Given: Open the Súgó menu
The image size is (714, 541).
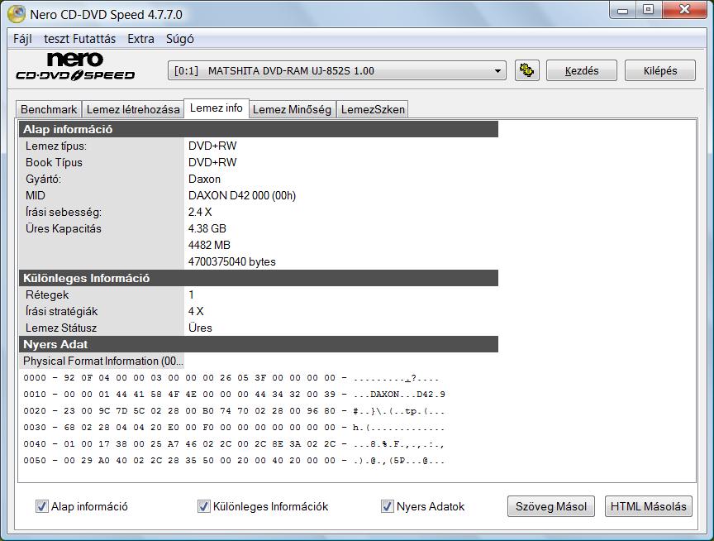Looking at the screenshot, I should [180, 39].
